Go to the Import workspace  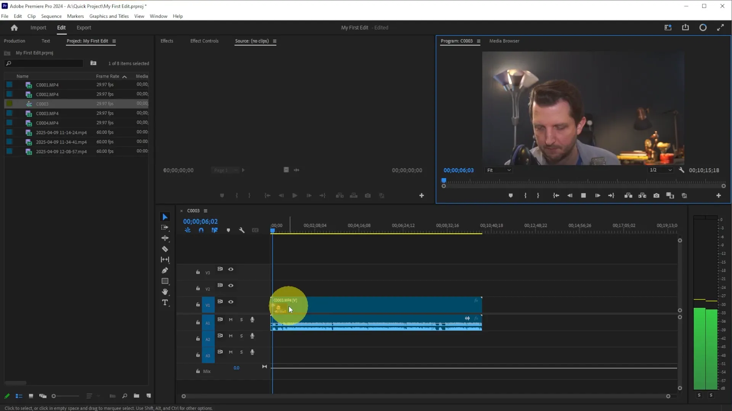(38, 28)
